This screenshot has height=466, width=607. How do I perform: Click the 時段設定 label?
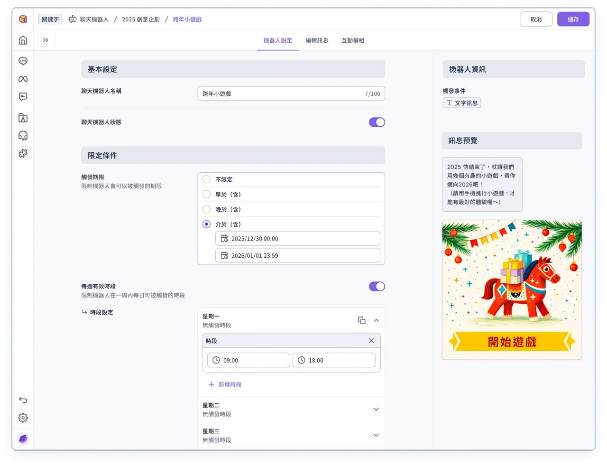pyautogui.click(x=101, y=312)
